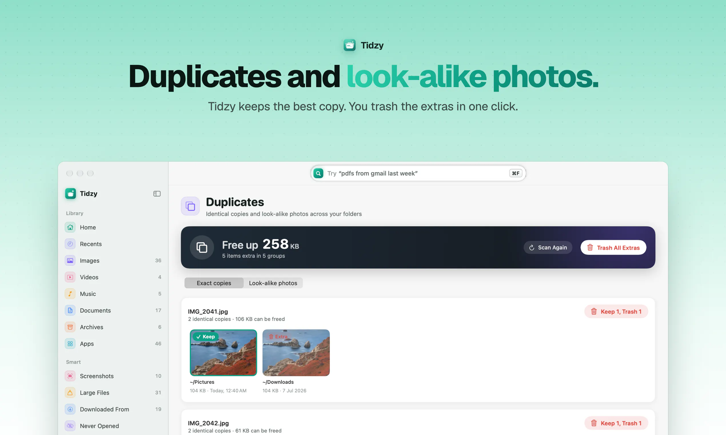Click the Images count 36
Viewport: 726px width, 435px height.
tap(158, 260)
